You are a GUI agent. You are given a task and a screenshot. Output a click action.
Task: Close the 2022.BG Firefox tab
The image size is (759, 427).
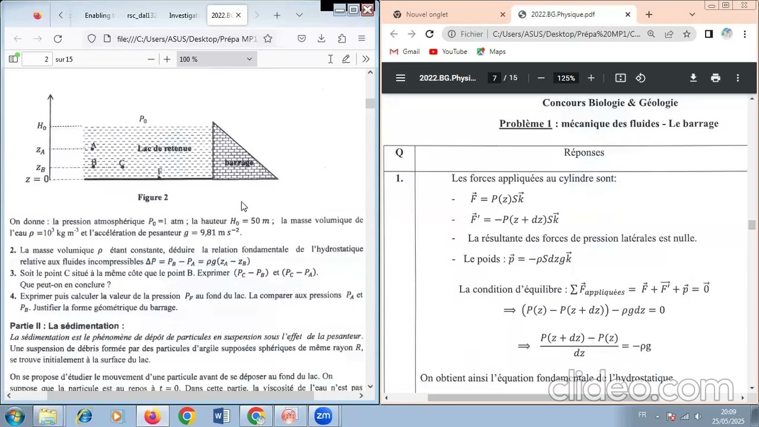point(238,15)
